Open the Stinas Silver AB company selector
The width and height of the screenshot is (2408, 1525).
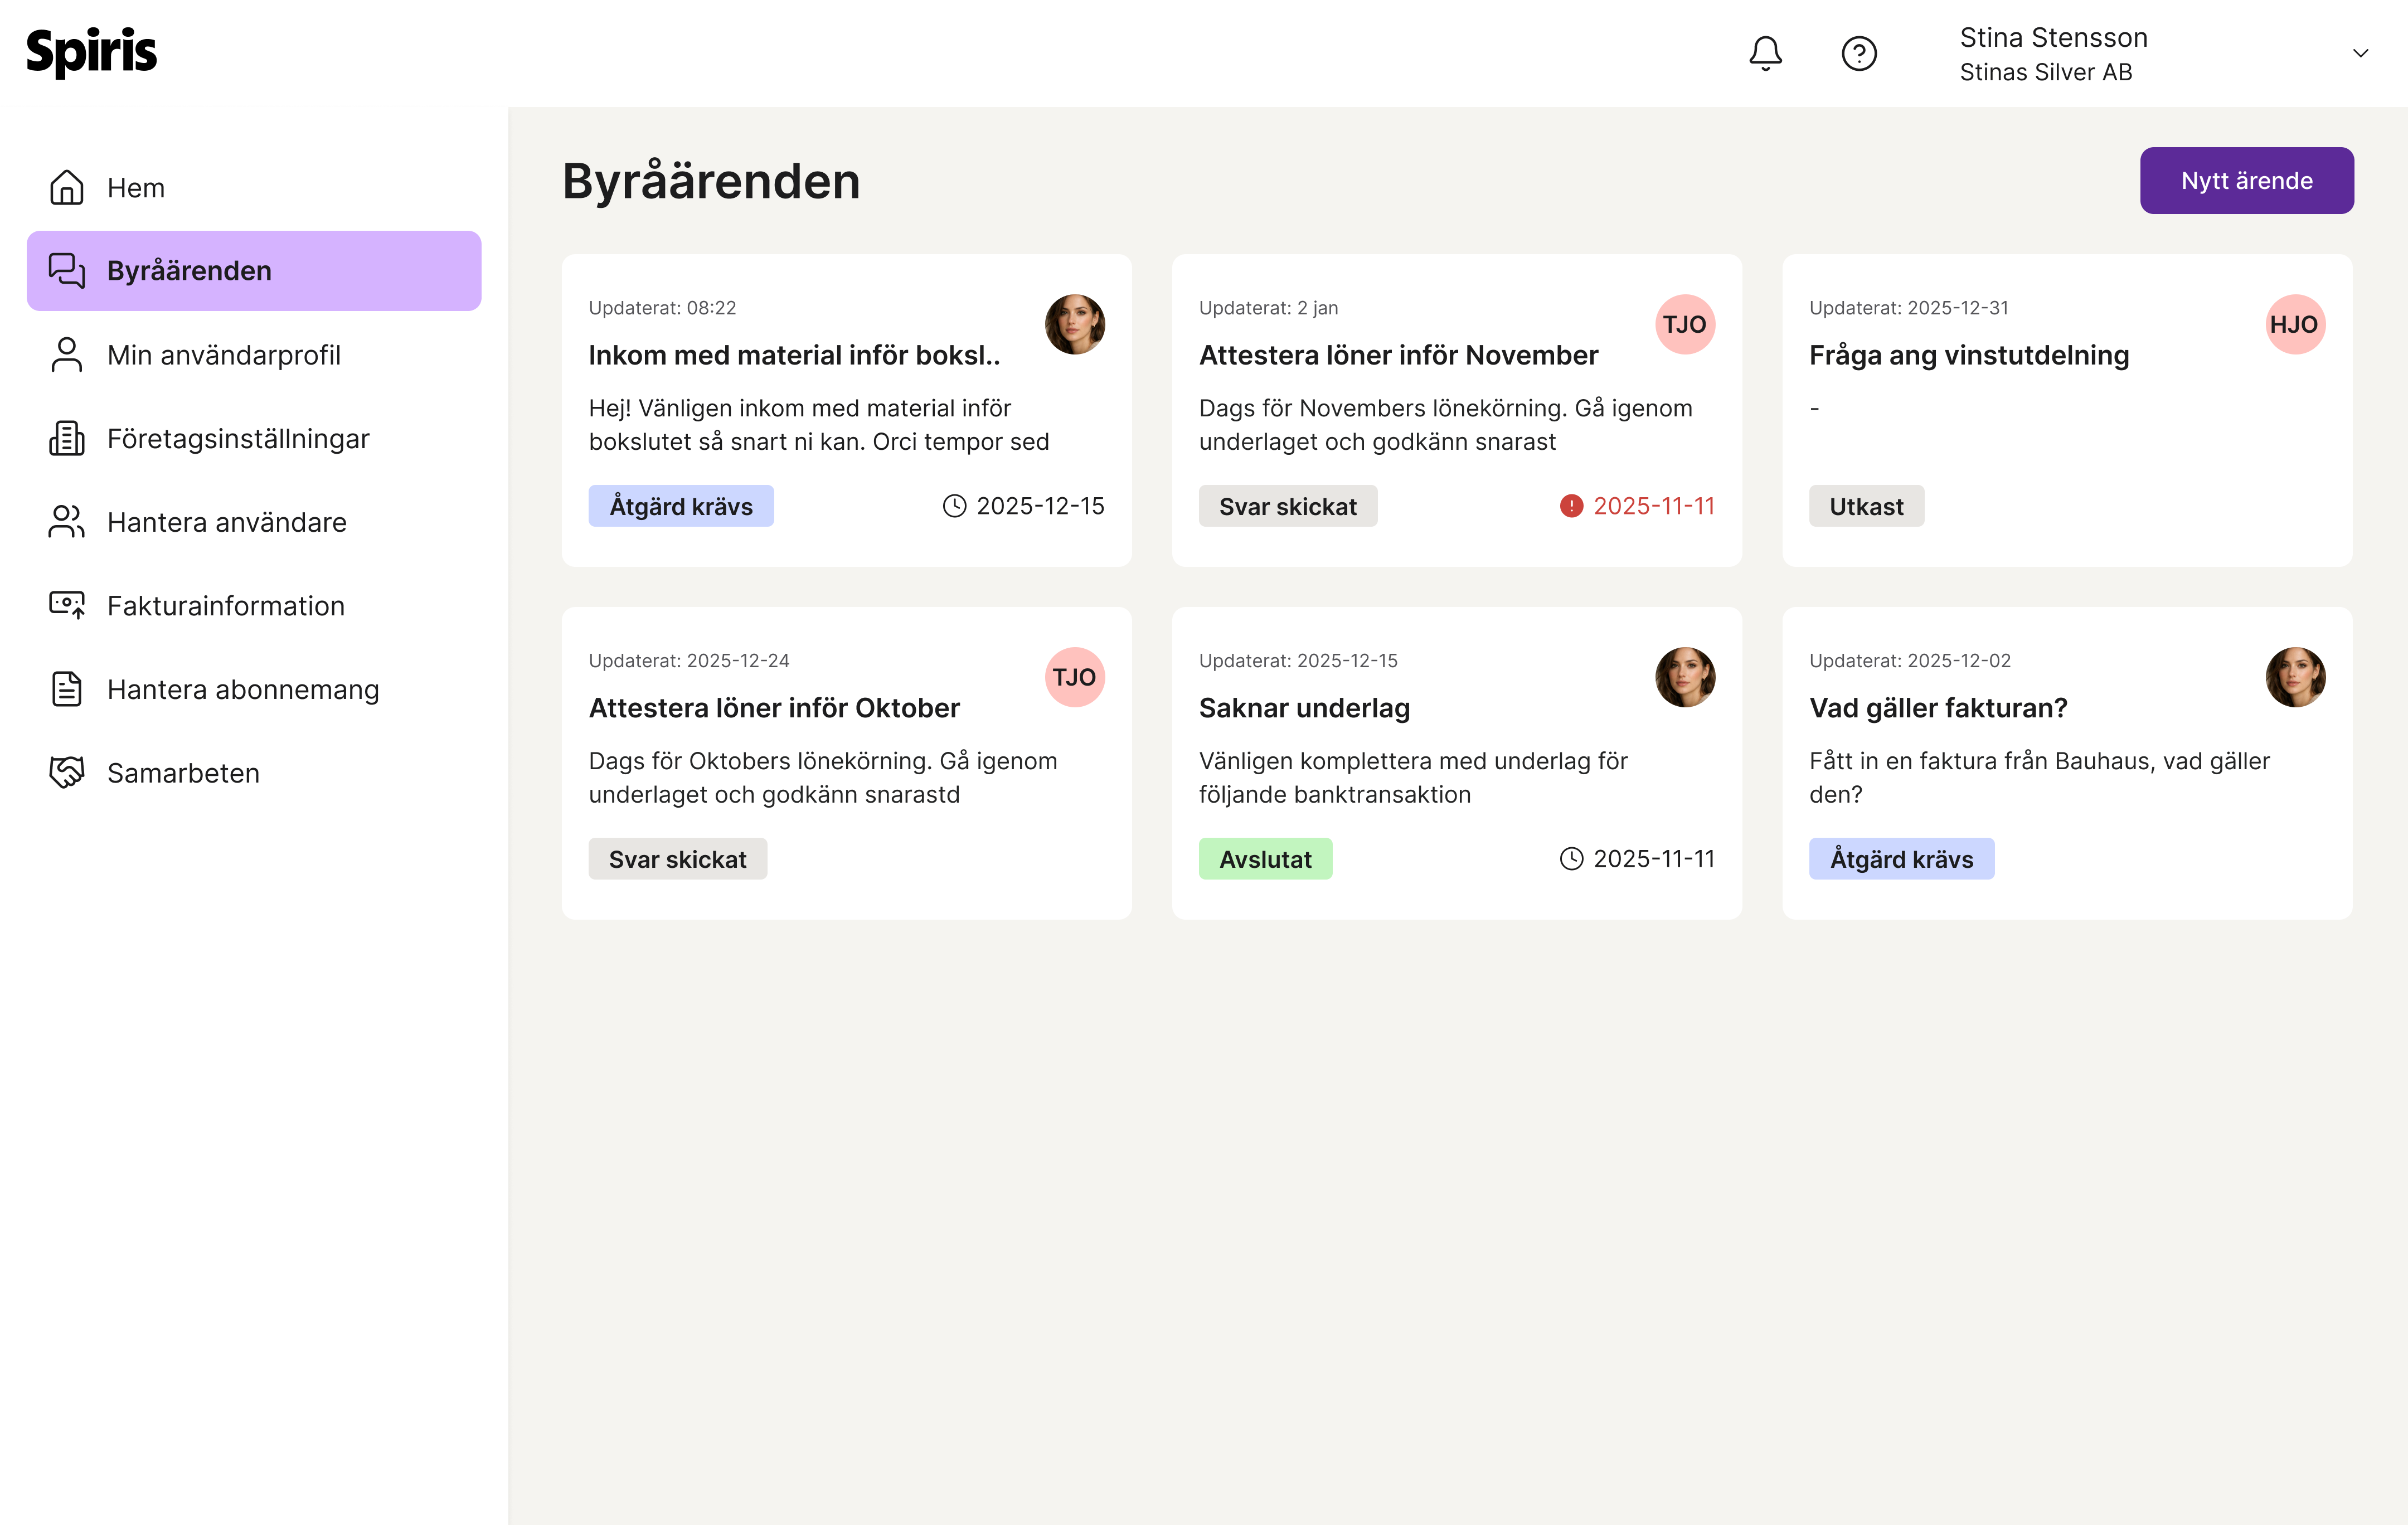coord(2045,73)
